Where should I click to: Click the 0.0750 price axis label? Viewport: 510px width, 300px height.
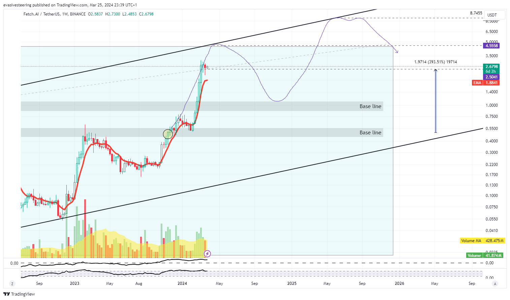[x=491, y=207]
